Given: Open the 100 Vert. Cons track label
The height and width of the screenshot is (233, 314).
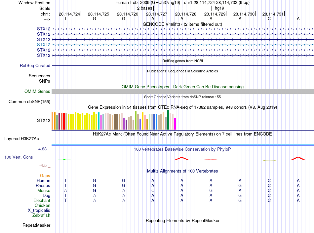Looking at the screenshot, I should (19, 157).
